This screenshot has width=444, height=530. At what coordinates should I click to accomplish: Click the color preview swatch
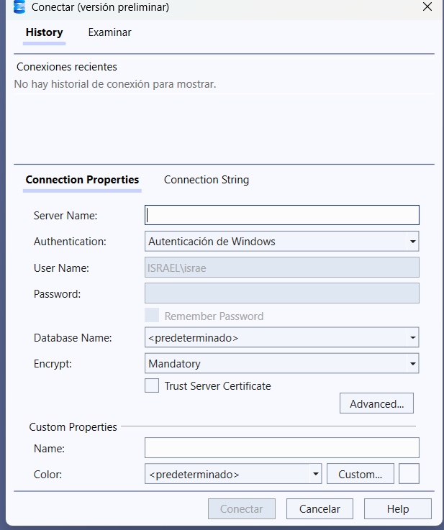(409, 475)
